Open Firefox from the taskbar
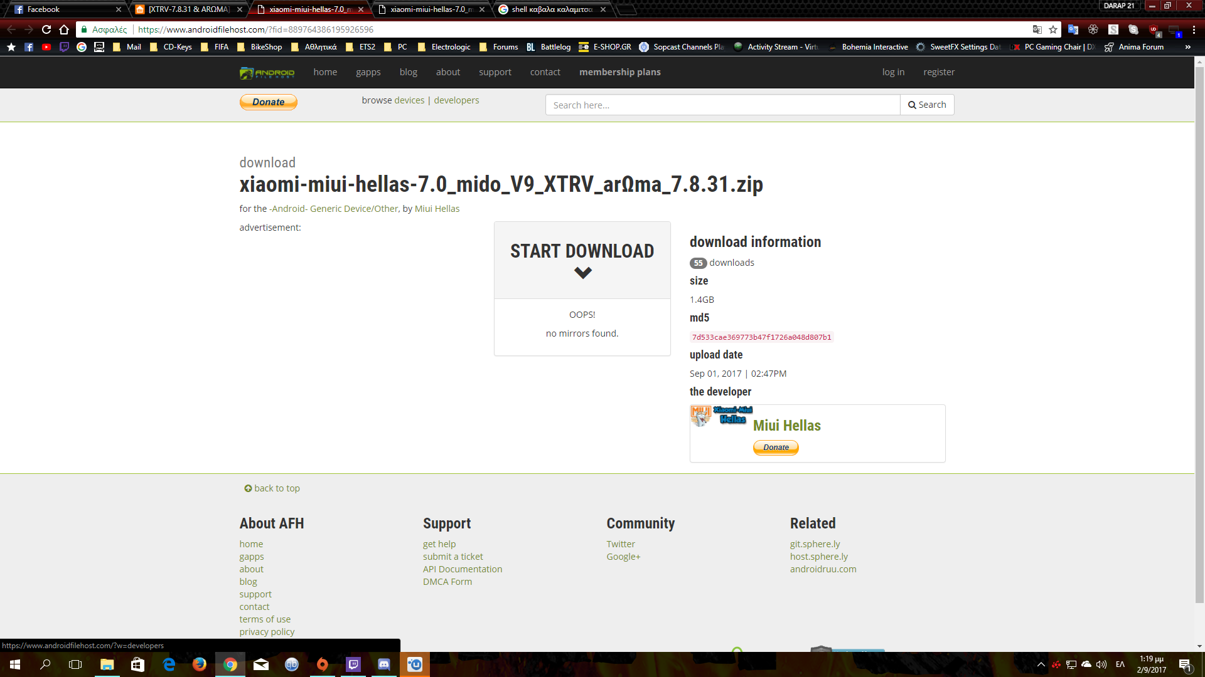Image resolution: width=1205 pixels, height=677 pixels. click(200, 664)
